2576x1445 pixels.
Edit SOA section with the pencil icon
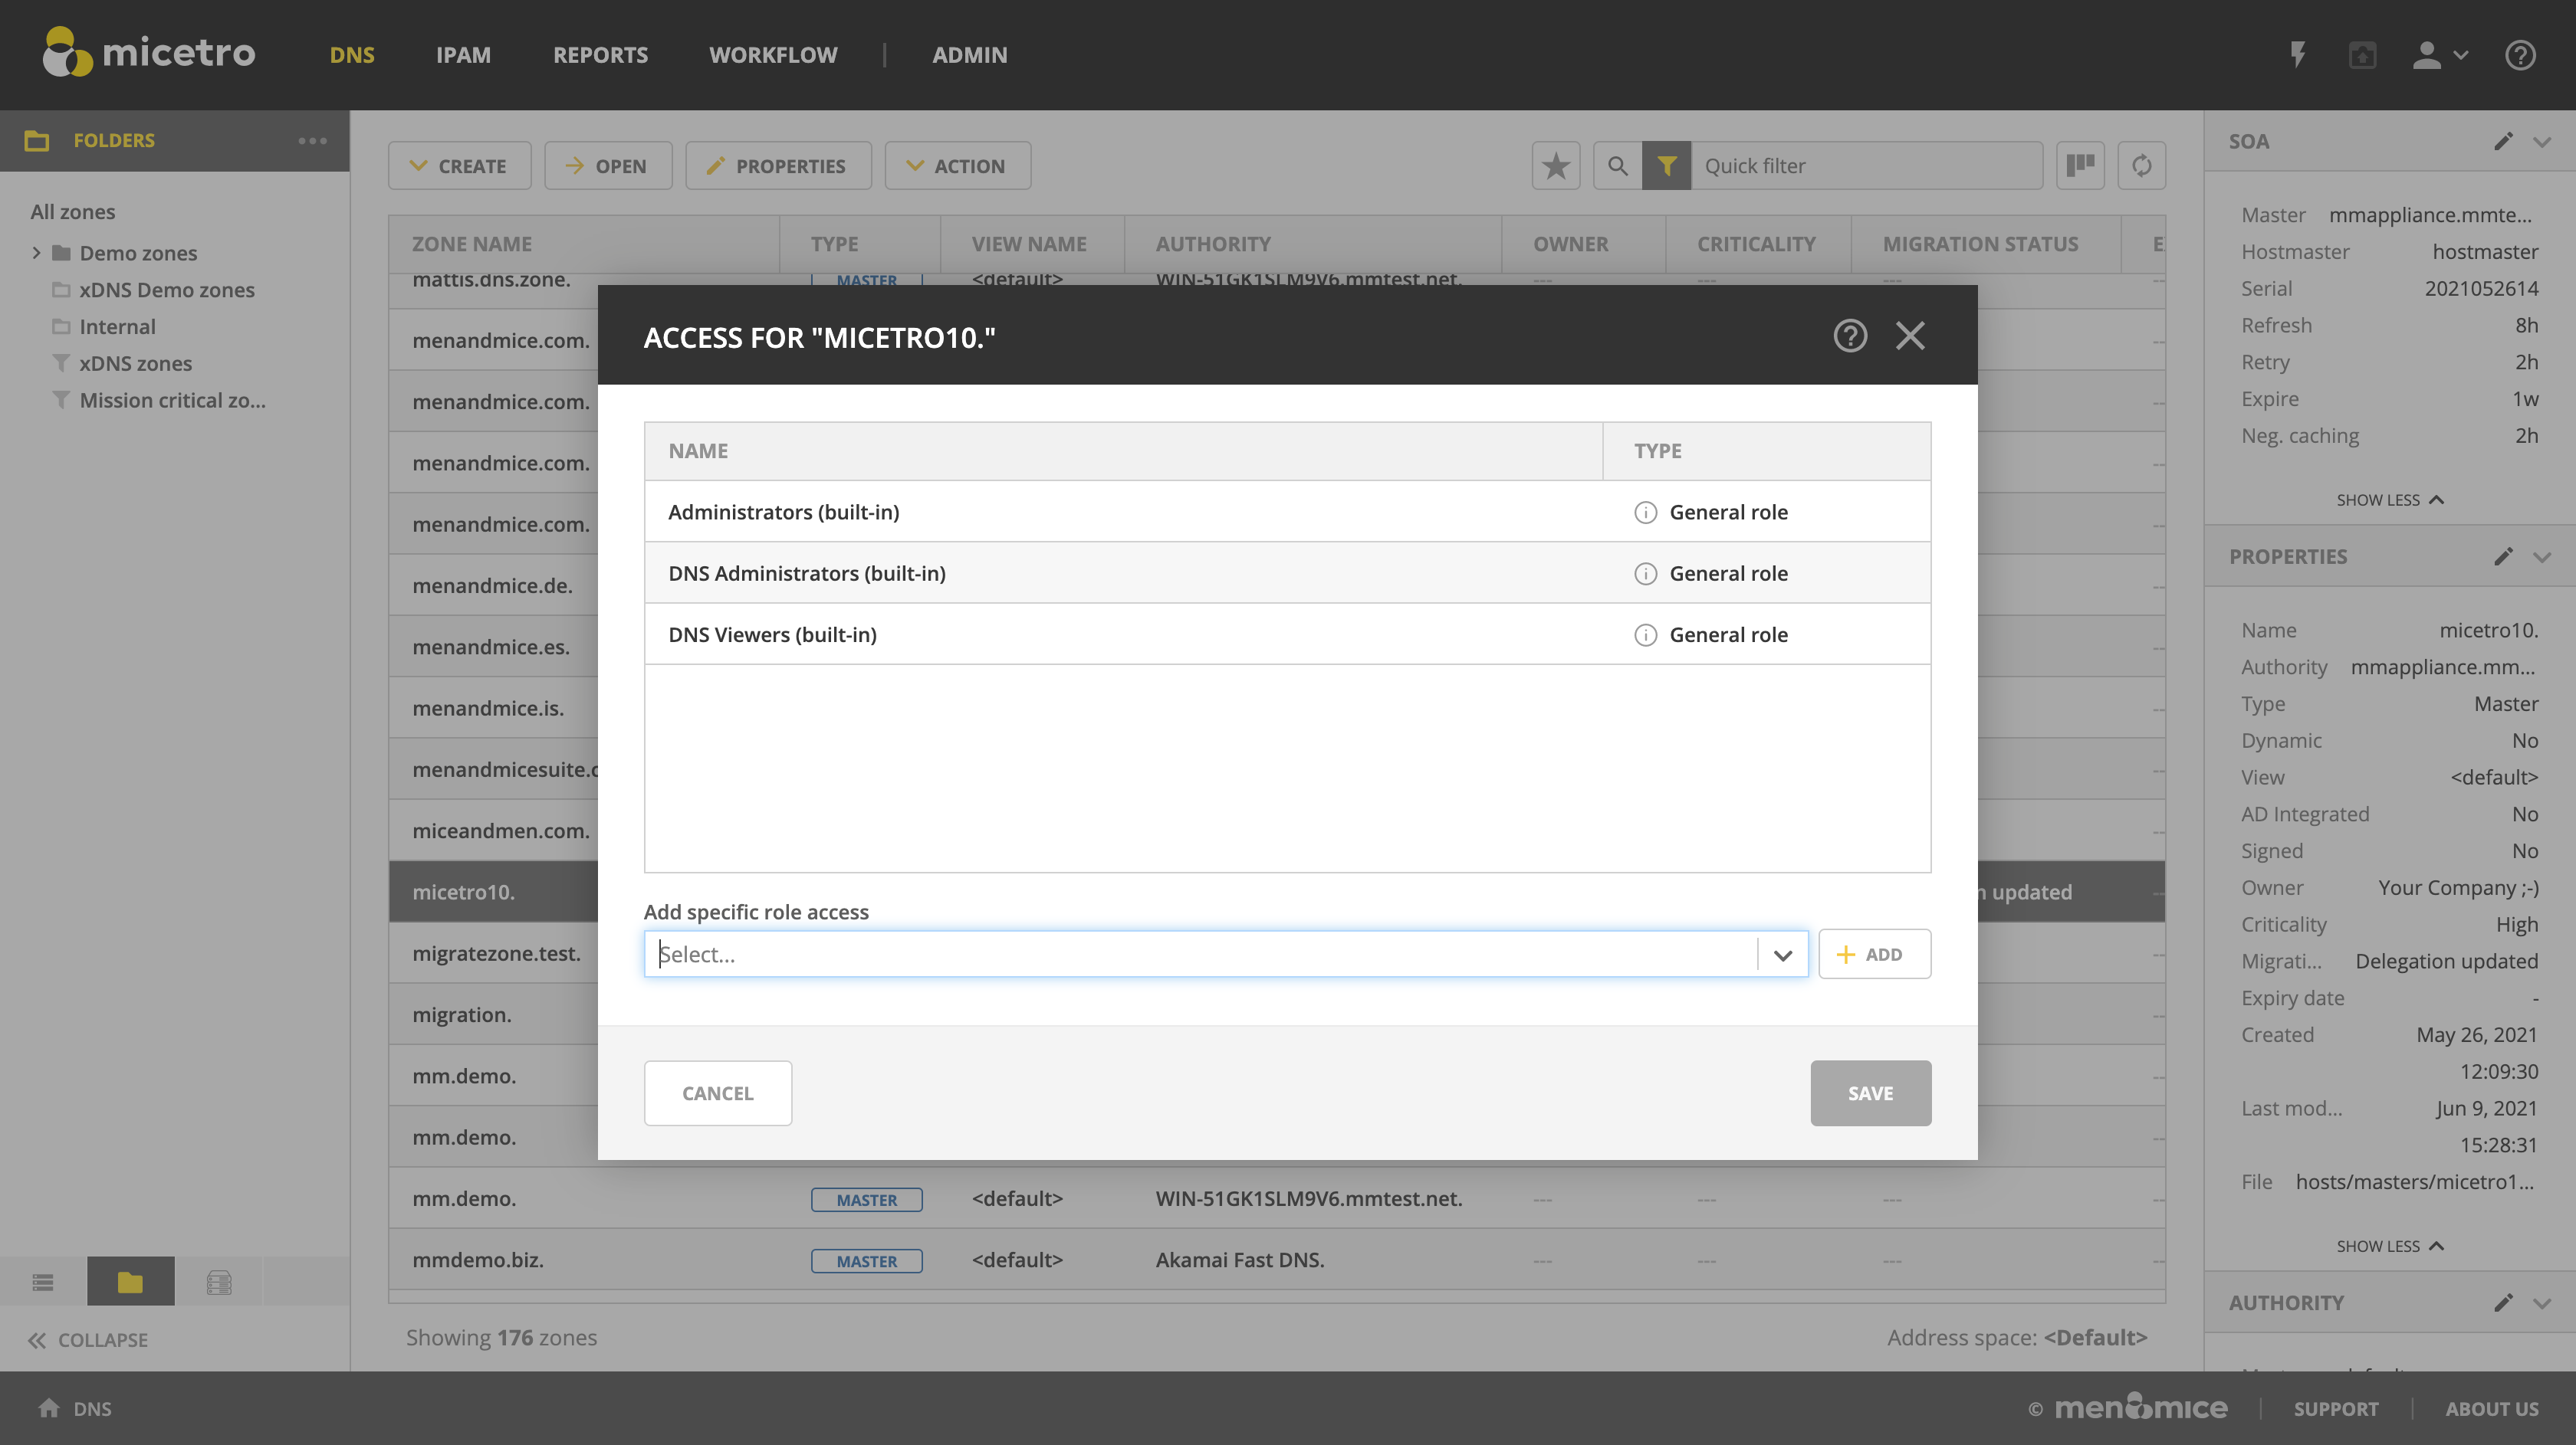coord(2502,142)
